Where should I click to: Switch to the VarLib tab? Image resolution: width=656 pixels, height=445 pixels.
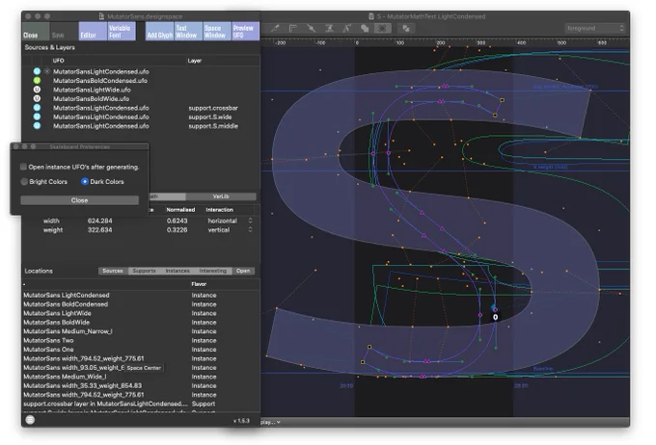(221, 196)
